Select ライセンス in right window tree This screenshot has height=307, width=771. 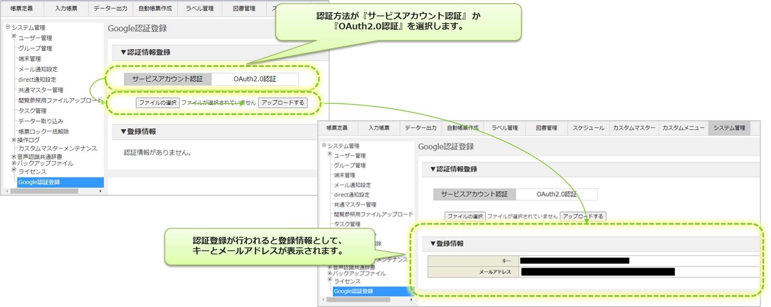(x=347, y=281)
